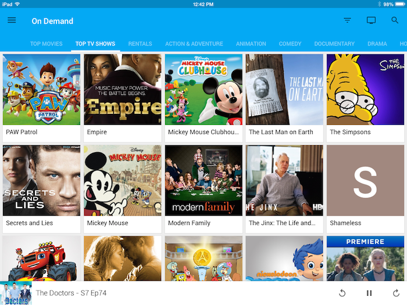The width and height of the screenshot is (407, 305).
Task: Open The Simpsons poster
Action: (x=366, y=89)
